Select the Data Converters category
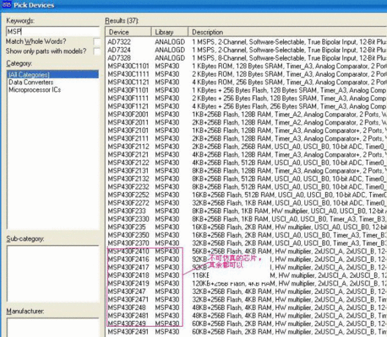387x337 pixels. 31,82
